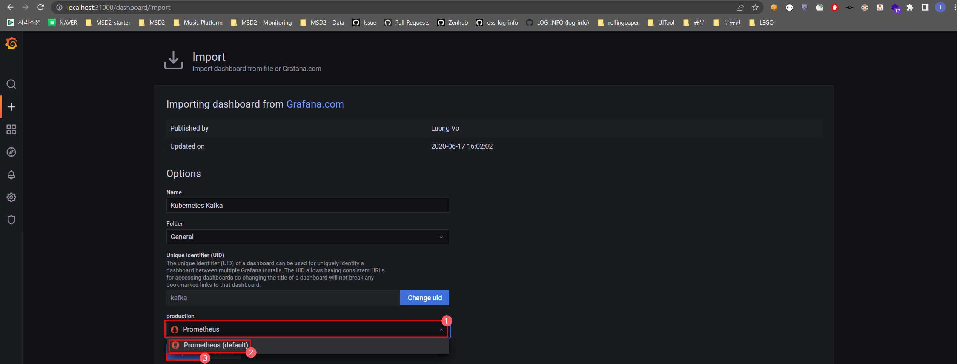This screenshot has width=957, height=364.
Task: Bookmark this page with the star icon
Action: (x=755, y=7)
